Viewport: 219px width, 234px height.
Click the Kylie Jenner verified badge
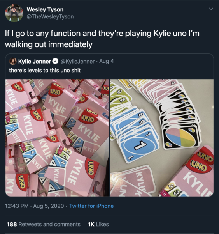pyautogui.click(x=56, y=61)
